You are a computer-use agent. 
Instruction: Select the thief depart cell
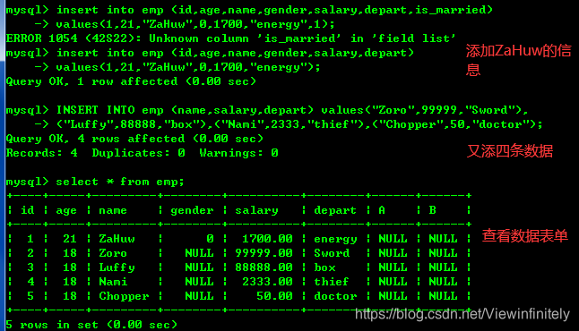[x=332, y=282]
